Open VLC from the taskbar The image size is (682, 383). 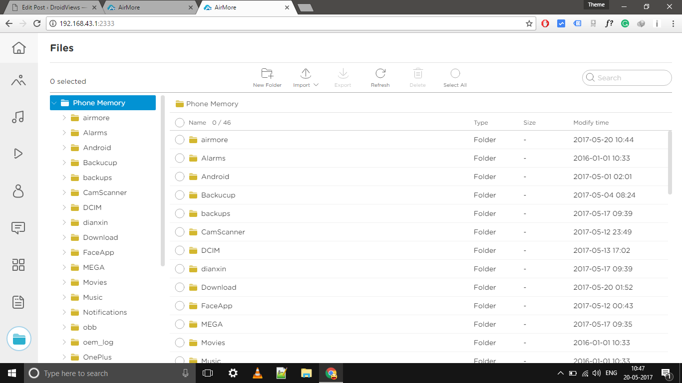coord(257,373)
